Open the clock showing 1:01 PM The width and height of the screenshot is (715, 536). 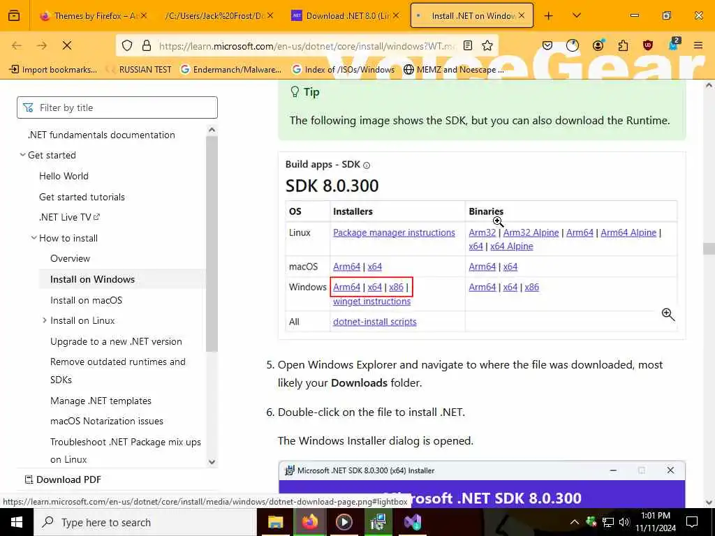[656, 522]
